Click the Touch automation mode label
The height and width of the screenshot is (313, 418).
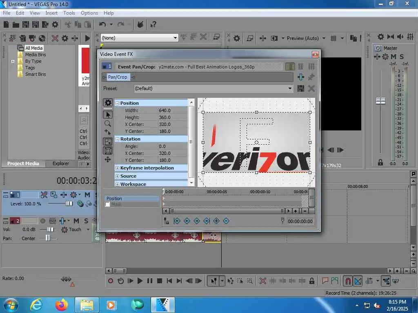75,229
